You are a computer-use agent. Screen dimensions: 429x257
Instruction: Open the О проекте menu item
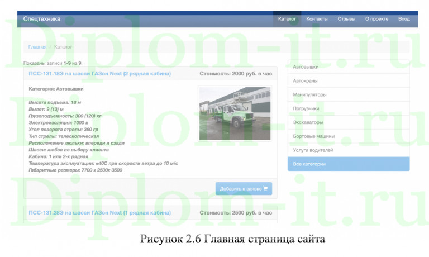click(x=376, y=19)
